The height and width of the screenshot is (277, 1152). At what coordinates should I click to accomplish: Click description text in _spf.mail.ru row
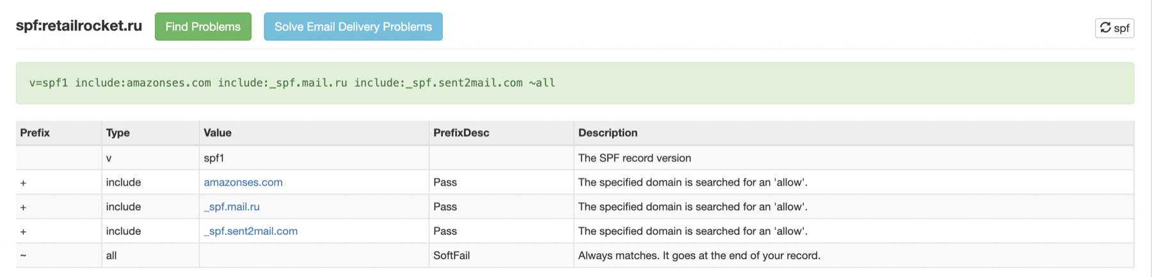pos(693,207)
